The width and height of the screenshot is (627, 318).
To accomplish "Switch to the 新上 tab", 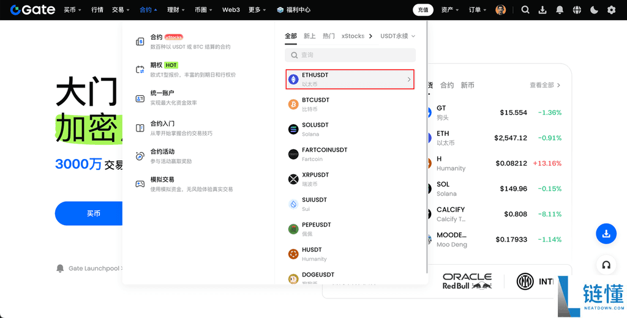I will (x=309, y=36).
